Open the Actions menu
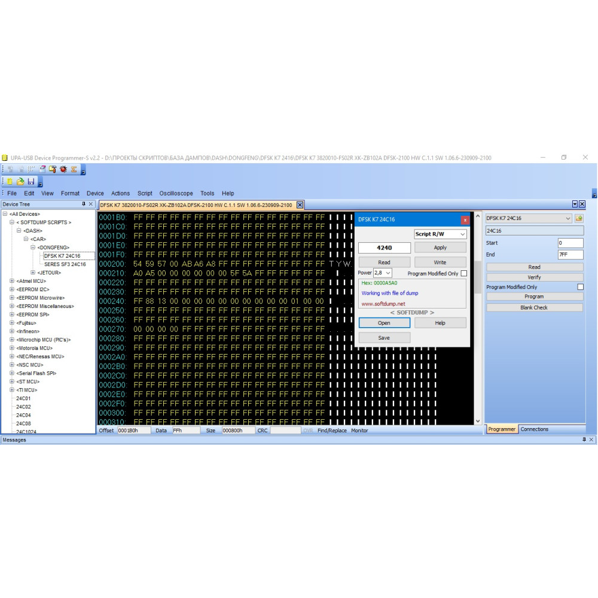Viewport: 598px width, 598px height. [x=120, y=193]
